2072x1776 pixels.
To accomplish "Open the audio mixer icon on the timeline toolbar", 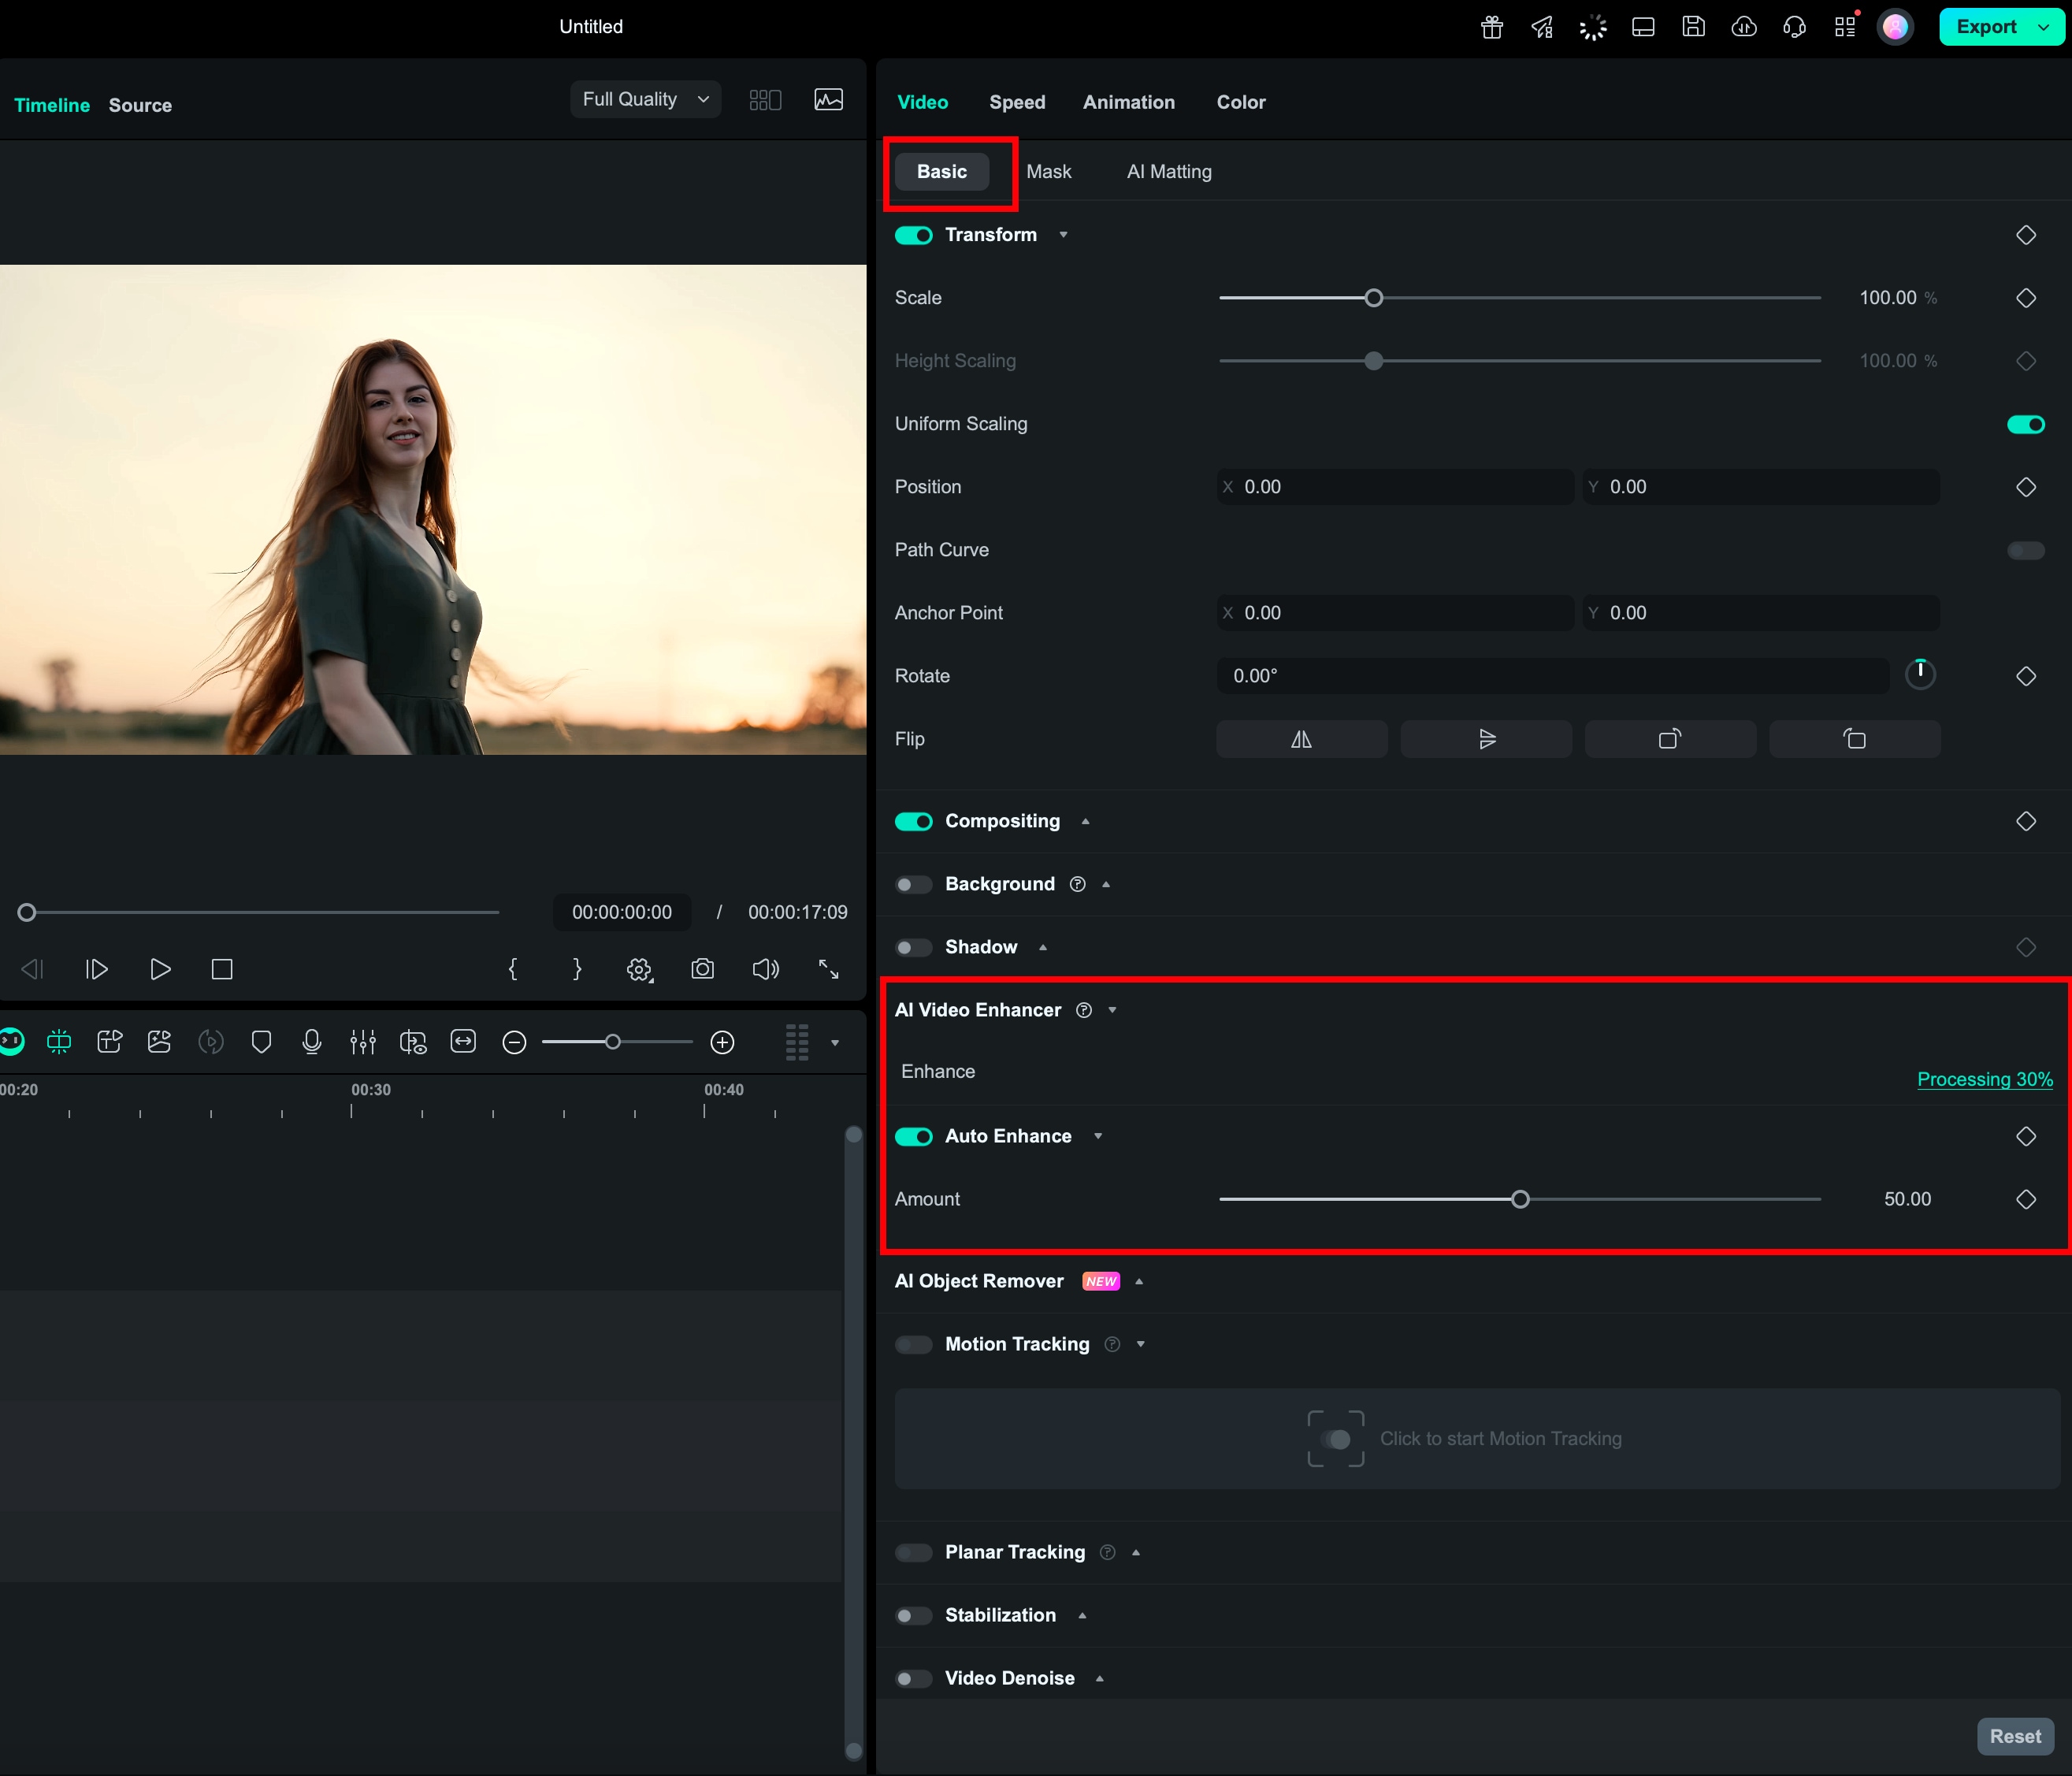I will coord(363,1042).
